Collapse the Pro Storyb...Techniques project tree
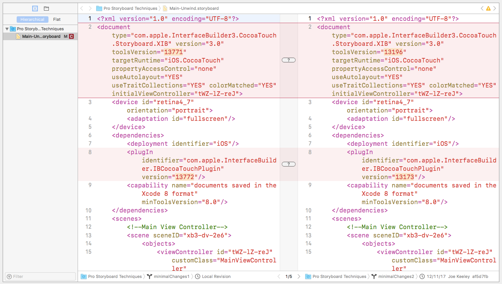Viewport: 502px width, 284px height. coord(7,29)
